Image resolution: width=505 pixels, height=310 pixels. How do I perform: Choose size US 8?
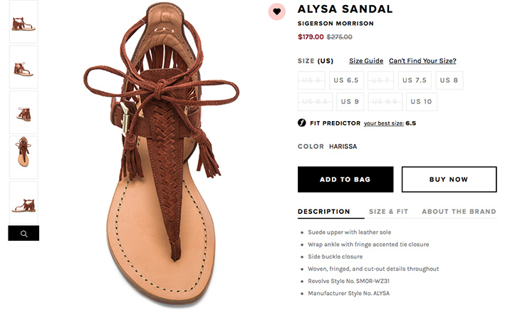[449, 81]
